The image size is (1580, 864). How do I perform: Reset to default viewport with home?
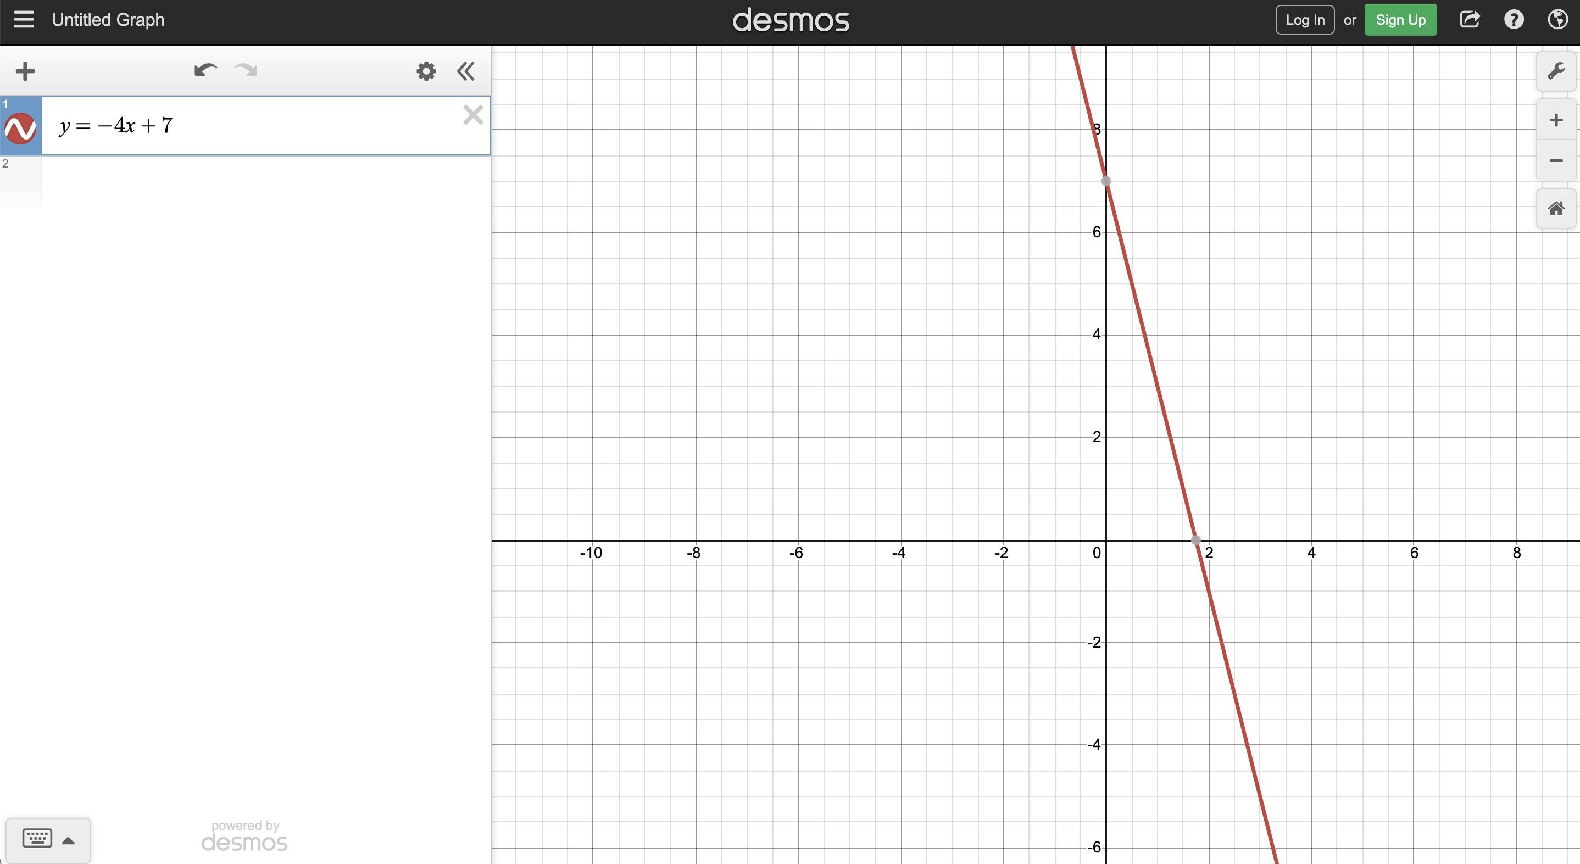click(1555, 209)
